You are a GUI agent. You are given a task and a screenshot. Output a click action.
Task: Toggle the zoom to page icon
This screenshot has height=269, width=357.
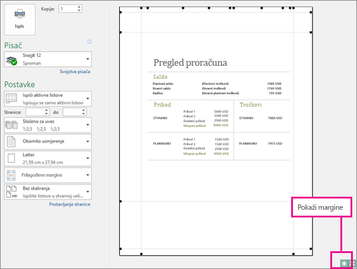click(352, 263)
